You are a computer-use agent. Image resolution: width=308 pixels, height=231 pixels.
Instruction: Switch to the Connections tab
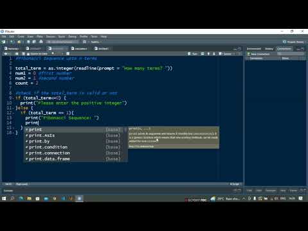(x=284, y=49)
